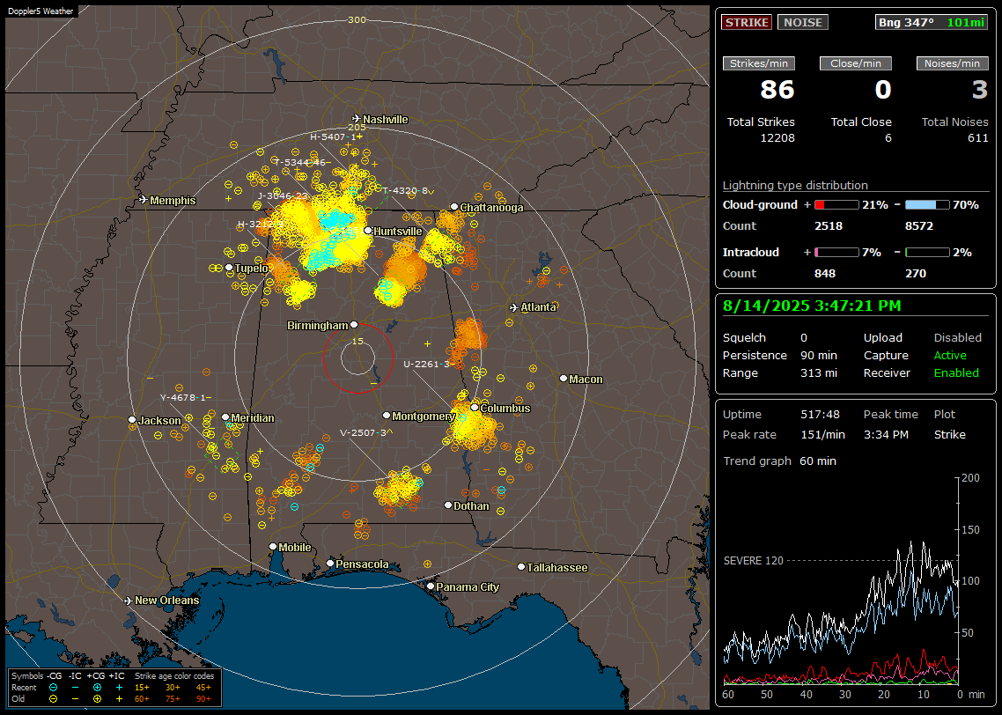Click the Tupelo city marker

230,268
